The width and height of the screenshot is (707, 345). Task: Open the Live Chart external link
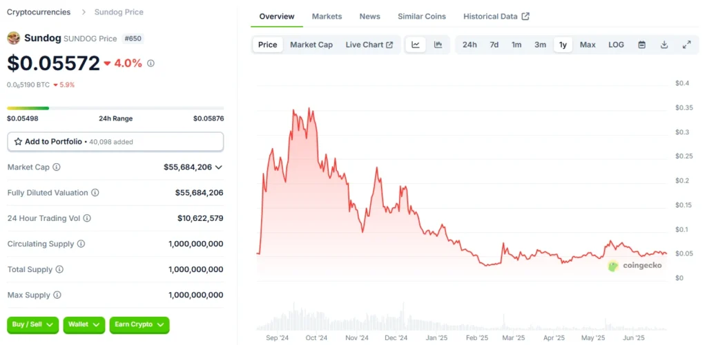[x=369, y=45]
